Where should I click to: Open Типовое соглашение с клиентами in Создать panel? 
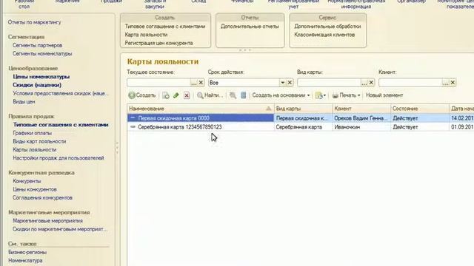tap(165, 27)
